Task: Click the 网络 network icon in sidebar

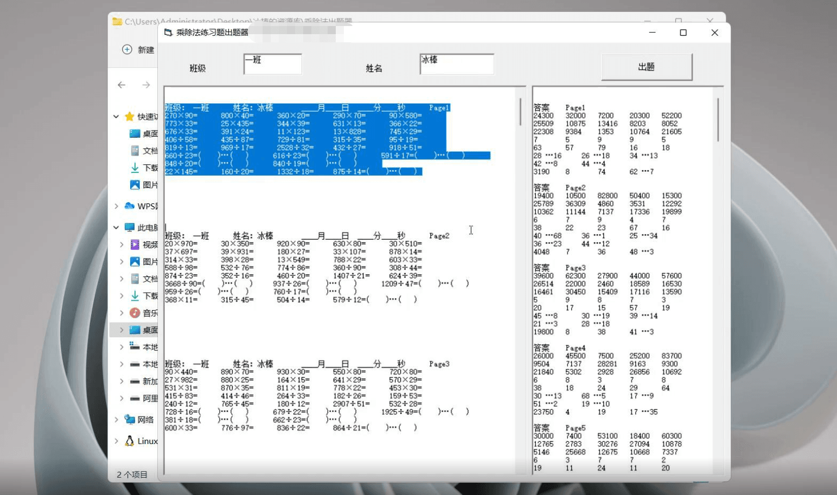Action: 129,419
